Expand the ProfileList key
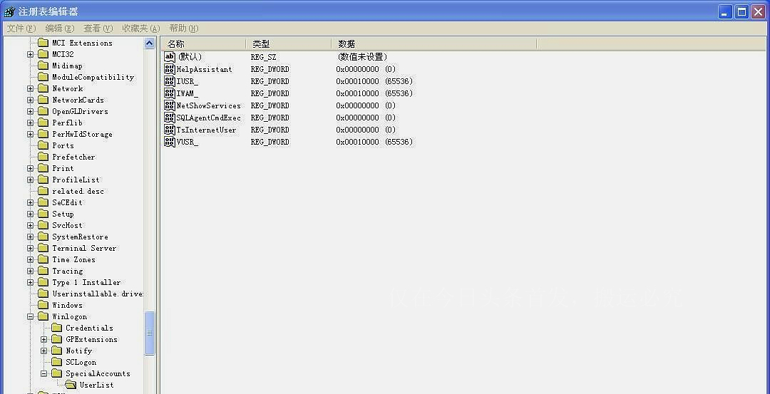Screen dimensions: 770x394 point(31,180)
